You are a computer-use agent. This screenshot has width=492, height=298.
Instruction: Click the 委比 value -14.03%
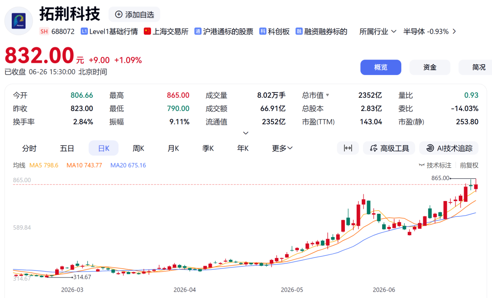[x=465, y=108]
